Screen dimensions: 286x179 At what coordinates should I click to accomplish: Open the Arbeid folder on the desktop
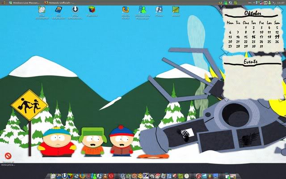tap(176, 11)
